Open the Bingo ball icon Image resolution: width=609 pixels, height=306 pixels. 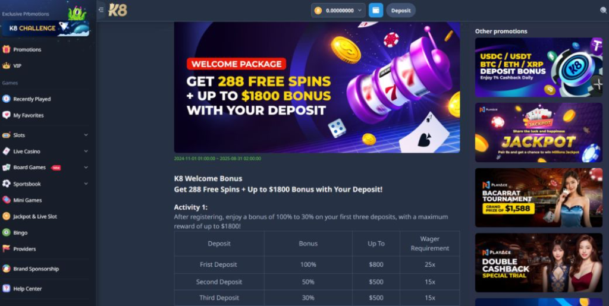pos(6,233)
